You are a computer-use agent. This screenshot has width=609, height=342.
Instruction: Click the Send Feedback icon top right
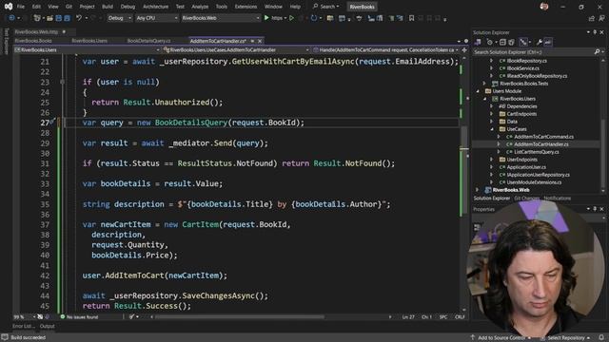click(602, 18)
